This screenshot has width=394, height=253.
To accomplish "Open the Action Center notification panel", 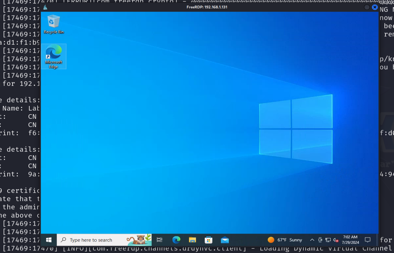I will click(367, 240).
